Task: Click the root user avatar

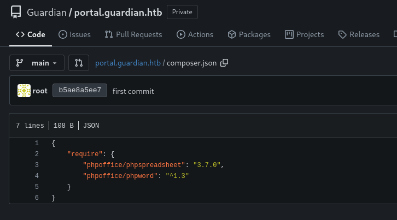Action: [x=24, y=91]
